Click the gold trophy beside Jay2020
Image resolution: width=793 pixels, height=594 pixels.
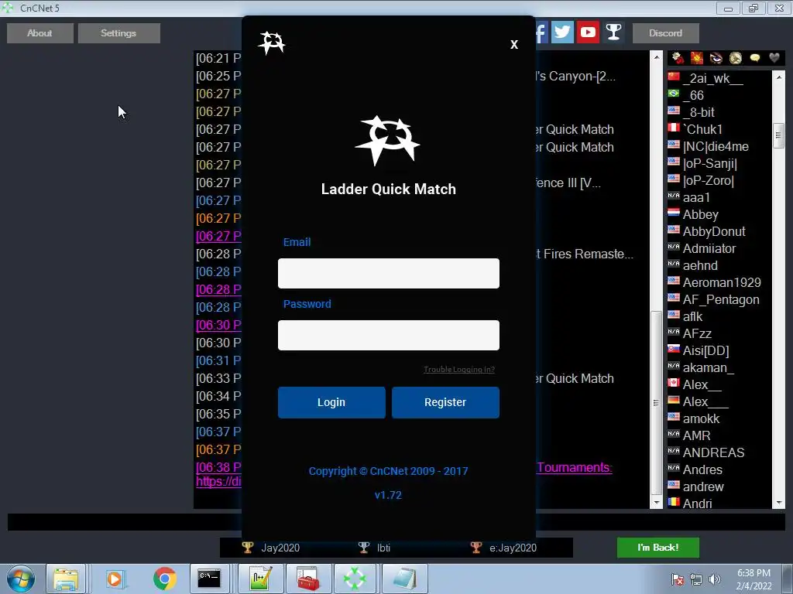click(x=247, y=548)
